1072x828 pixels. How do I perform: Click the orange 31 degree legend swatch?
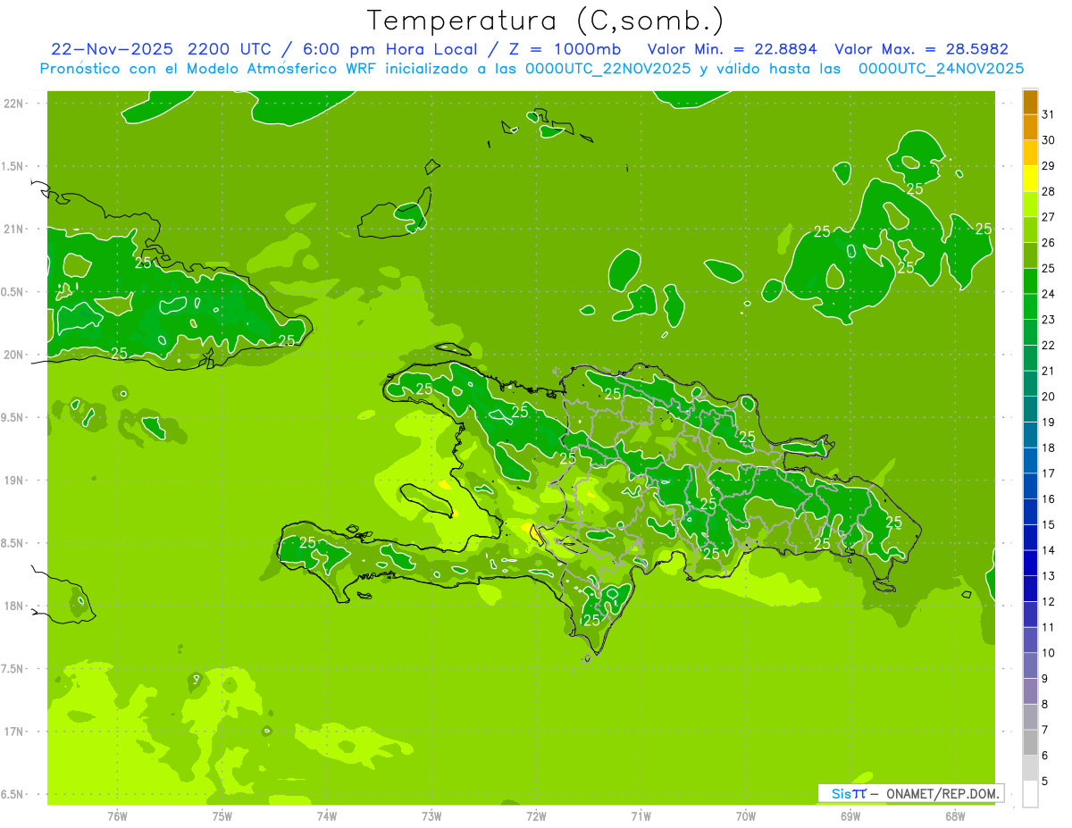click(1030, 102)
